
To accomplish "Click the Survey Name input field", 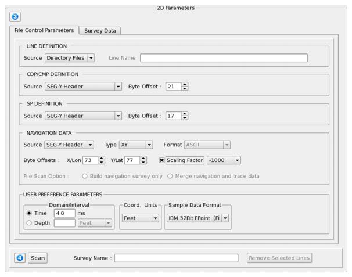I will click(x=176, y=258).
